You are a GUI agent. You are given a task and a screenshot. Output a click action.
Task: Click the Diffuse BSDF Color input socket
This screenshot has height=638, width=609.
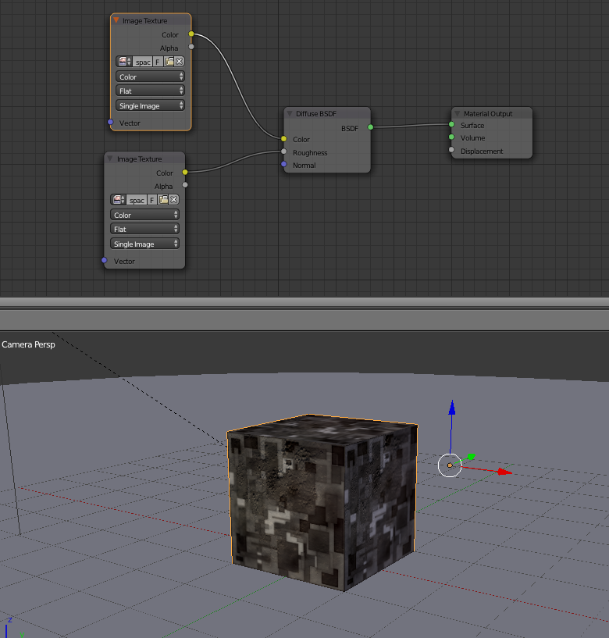coord(284,139)
